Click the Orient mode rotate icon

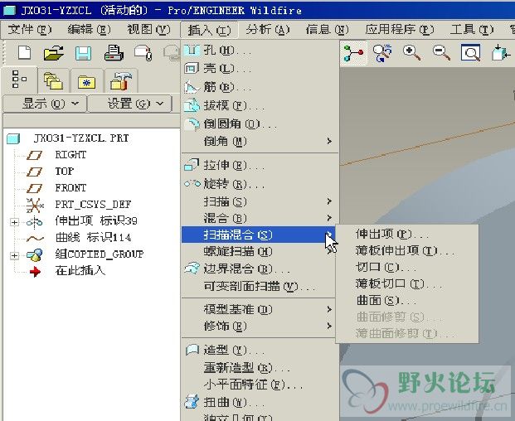pos(382,53)
